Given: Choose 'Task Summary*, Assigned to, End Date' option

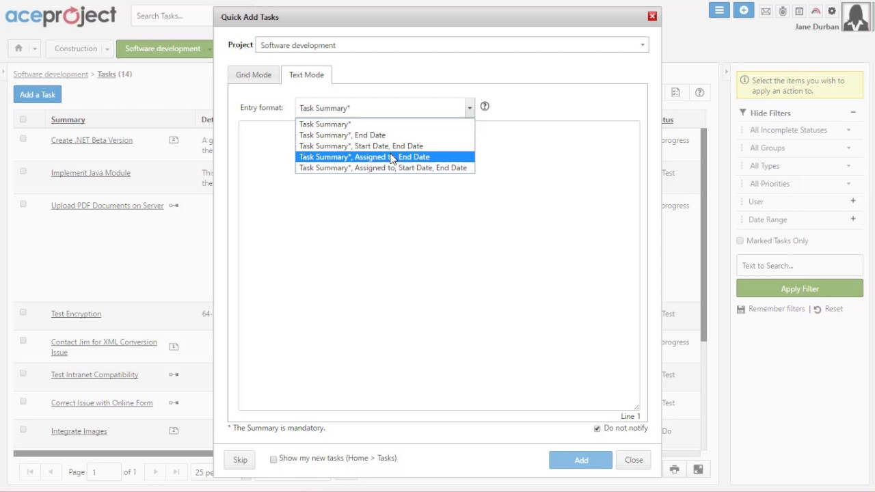Looking at the screenshot, I should [385, 156].
